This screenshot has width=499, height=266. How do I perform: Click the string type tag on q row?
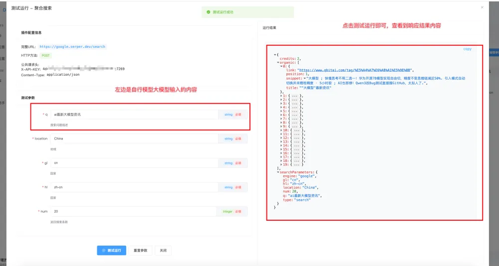(229, 115)
